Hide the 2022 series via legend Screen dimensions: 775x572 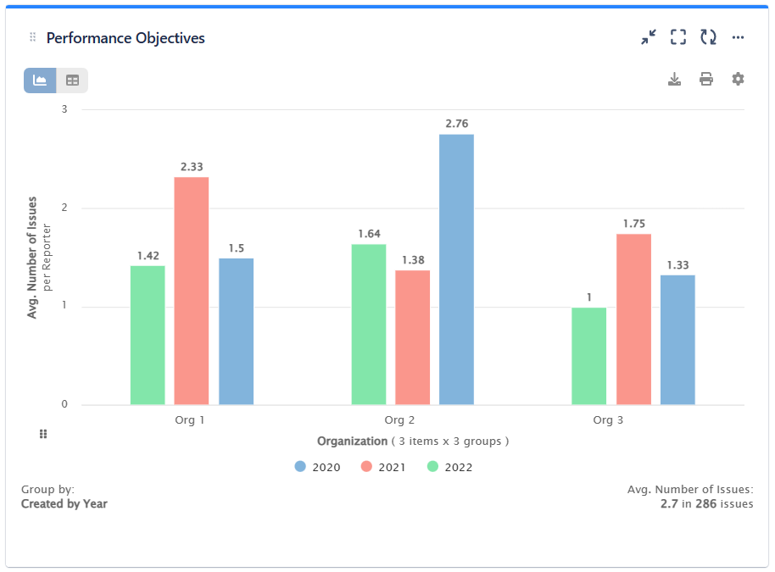(450, 466)
